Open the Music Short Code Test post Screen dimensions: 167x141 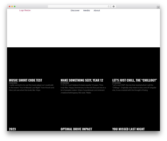tap(25, 80)
